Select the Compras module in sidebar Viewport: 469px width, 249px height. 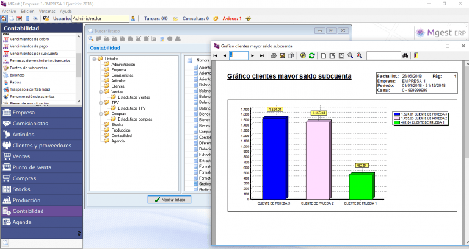coord(42,178)
